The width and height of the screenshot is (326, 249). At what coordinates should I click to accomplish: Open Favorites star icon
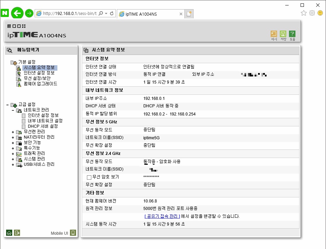click(304, 13)
